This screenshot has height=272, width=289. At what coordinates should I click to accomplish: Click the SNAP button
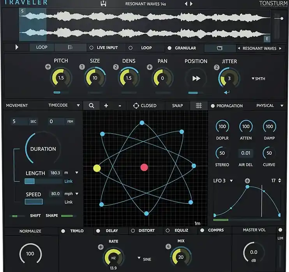click(x=177, y=106)
